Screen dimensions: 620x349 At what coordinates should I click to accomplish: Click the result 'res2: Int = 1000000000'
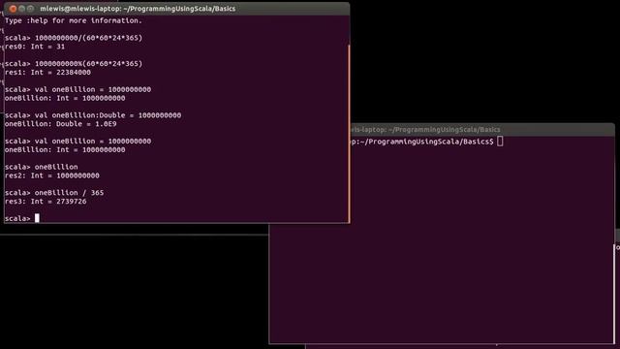coord(52,175)
